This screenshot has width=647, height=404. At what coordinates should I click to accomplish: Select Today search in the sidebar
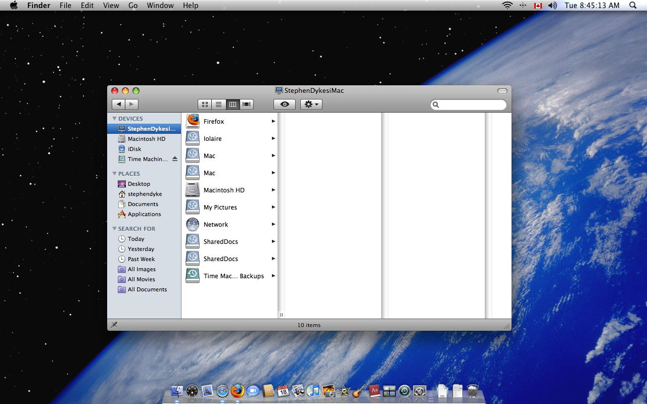144,239
